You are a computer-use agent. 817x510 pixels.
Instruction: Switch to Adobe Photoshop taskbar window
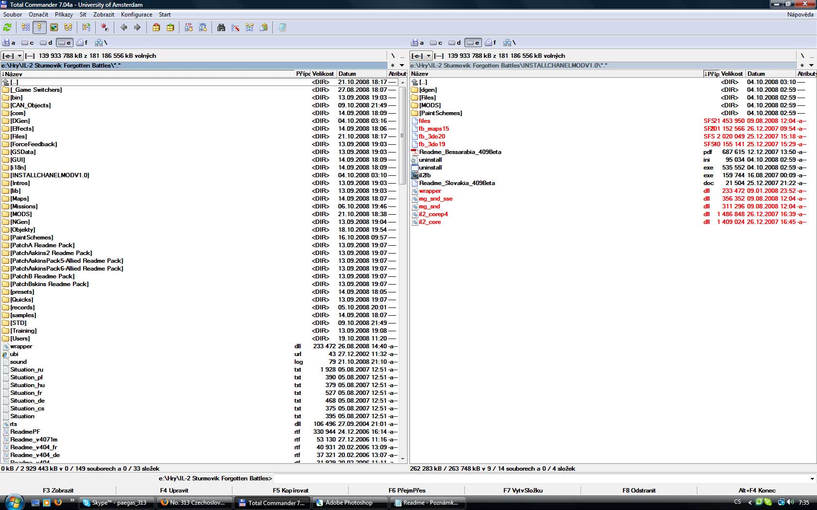pyautogui.click(x=349, y=503)
